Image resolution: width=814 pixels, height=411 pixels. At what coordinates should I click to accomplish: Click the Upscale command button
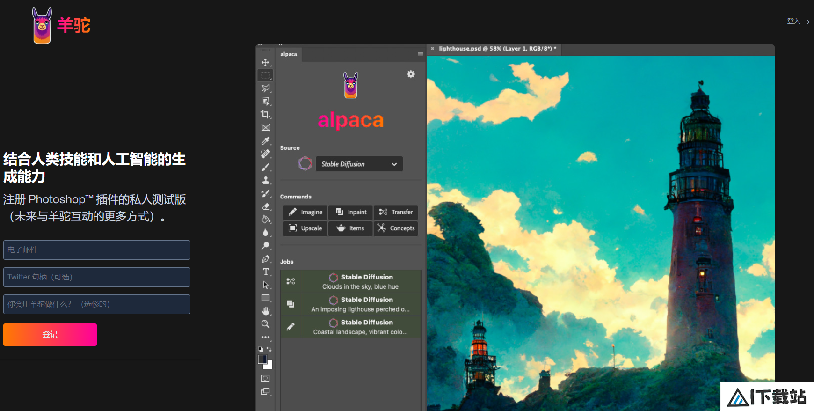(305, 228)
